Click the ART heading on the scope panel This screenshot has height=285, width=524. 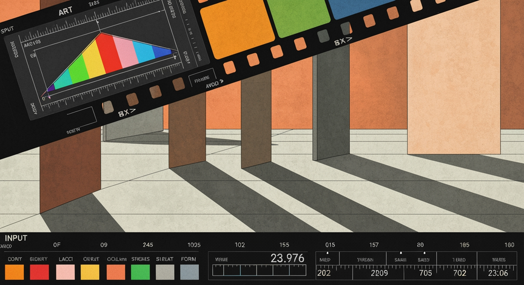point(65,11)
